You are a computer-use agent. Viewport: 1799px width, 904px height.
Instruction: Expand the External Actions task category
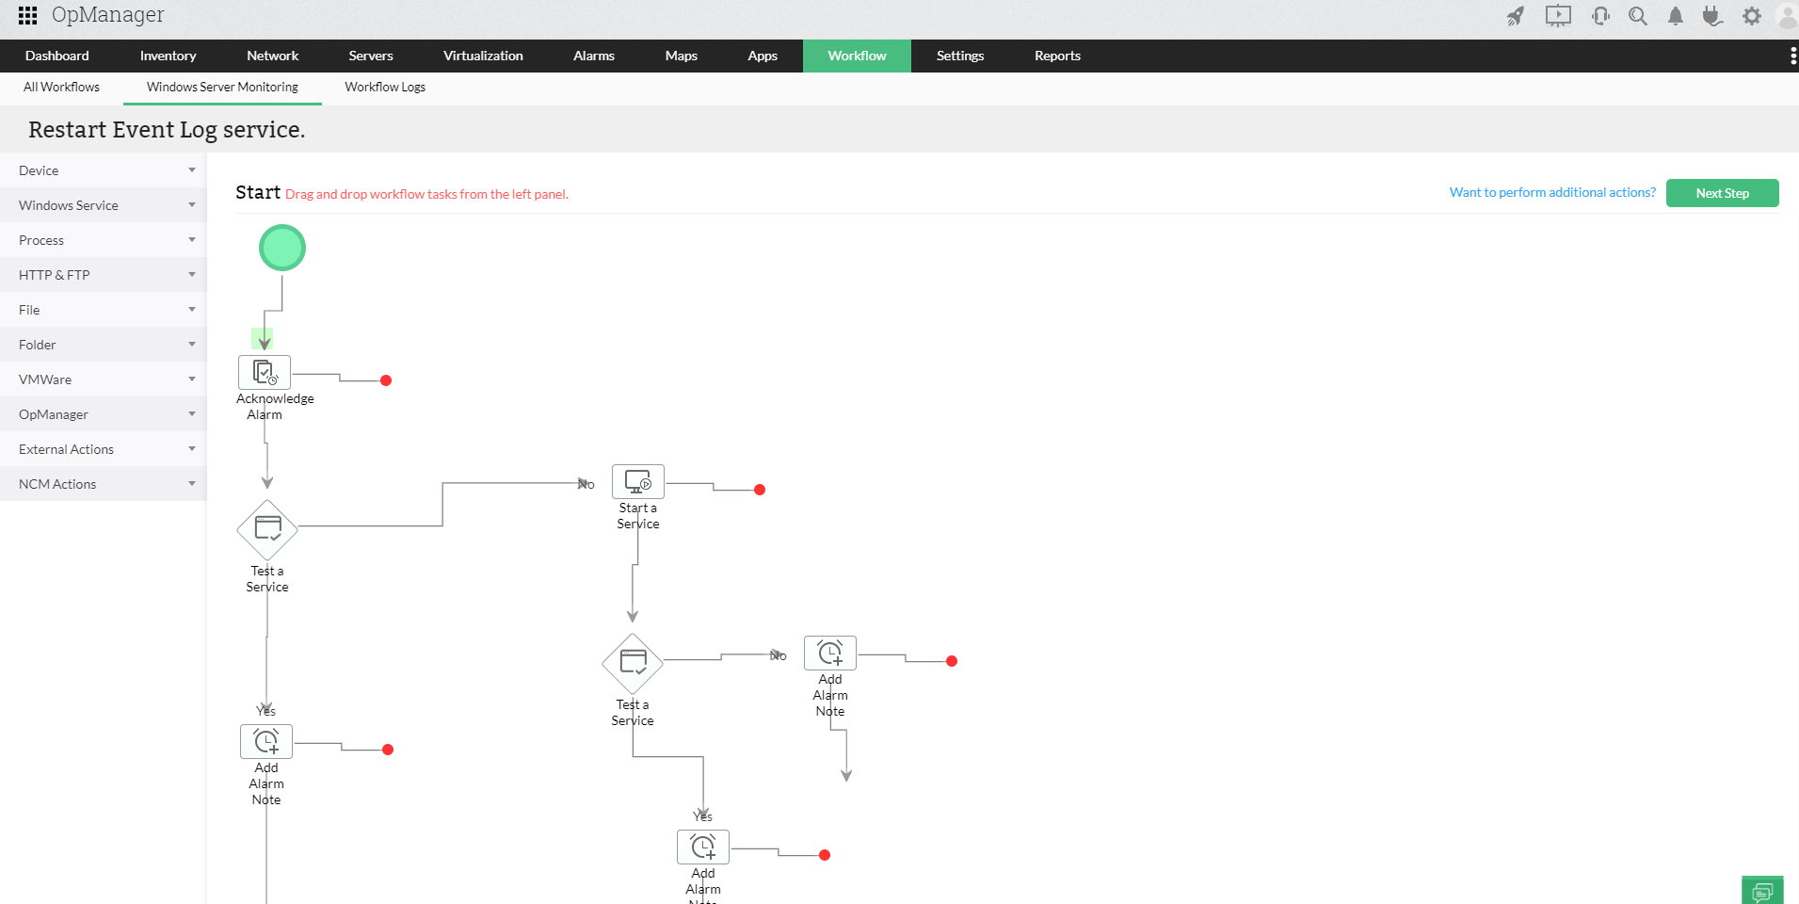click(x=104, y=449)
